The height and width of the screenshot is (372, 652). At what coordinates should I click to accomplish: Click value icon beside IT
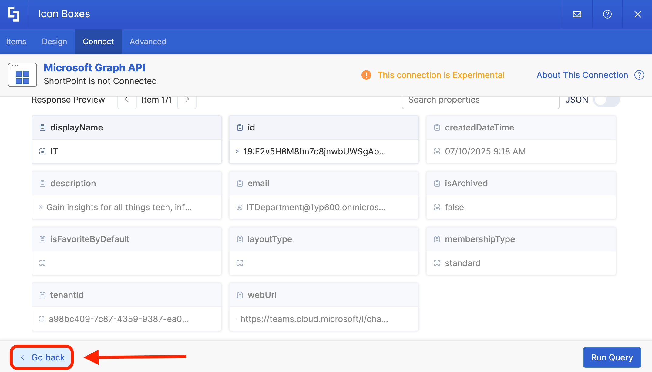[x=42, y=151]
